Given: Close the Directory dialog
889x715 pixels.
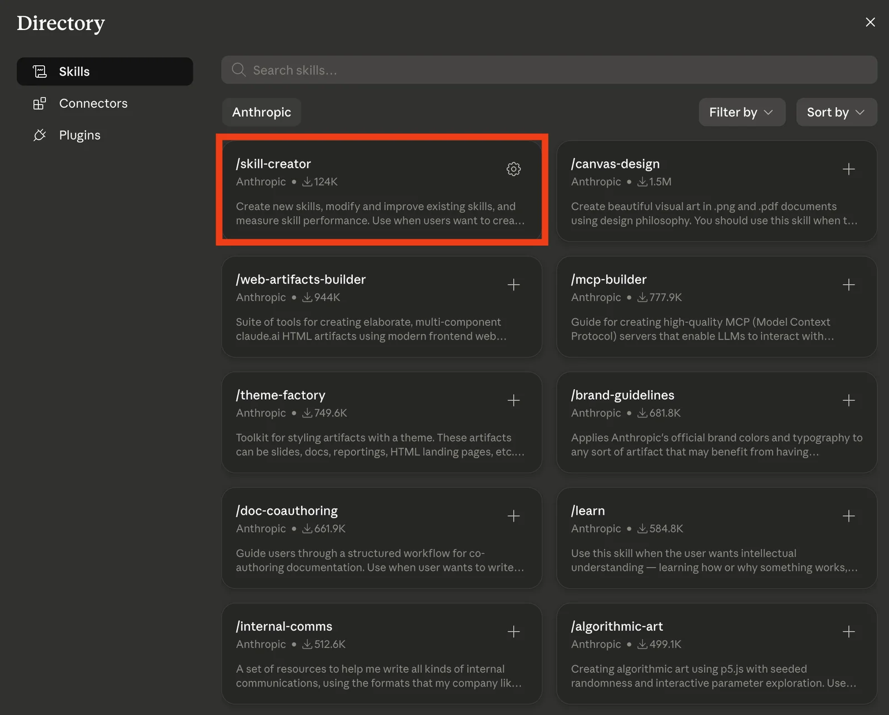Looking at the screenshot, I should [870, 22].
